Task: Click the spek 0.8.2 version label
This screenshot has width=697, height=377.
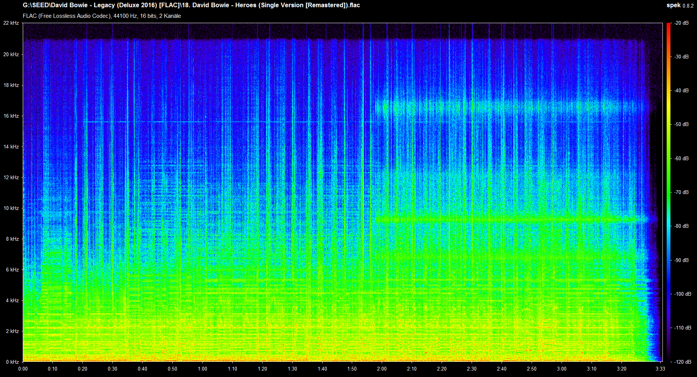Action: [680, 5]
